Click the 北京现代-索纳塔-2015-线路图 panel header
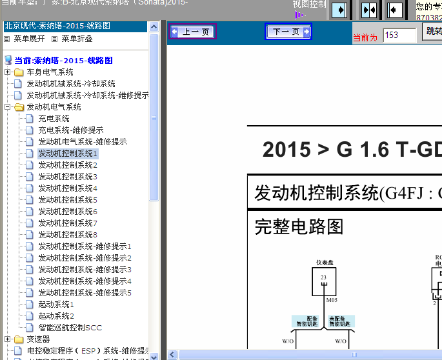The image size is (442, 360). coord(75,26)
